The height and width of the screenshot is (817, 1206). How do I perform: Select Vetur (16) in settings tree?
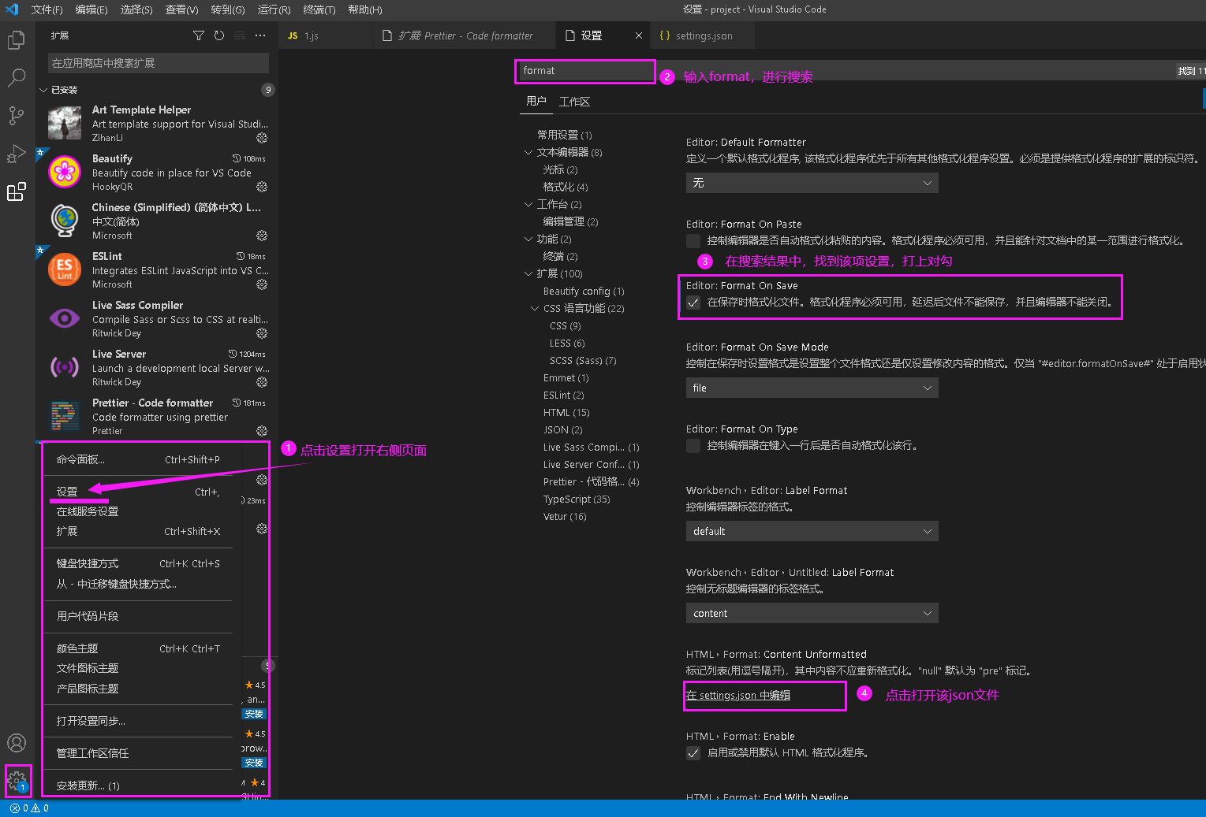tap(565, 516)
